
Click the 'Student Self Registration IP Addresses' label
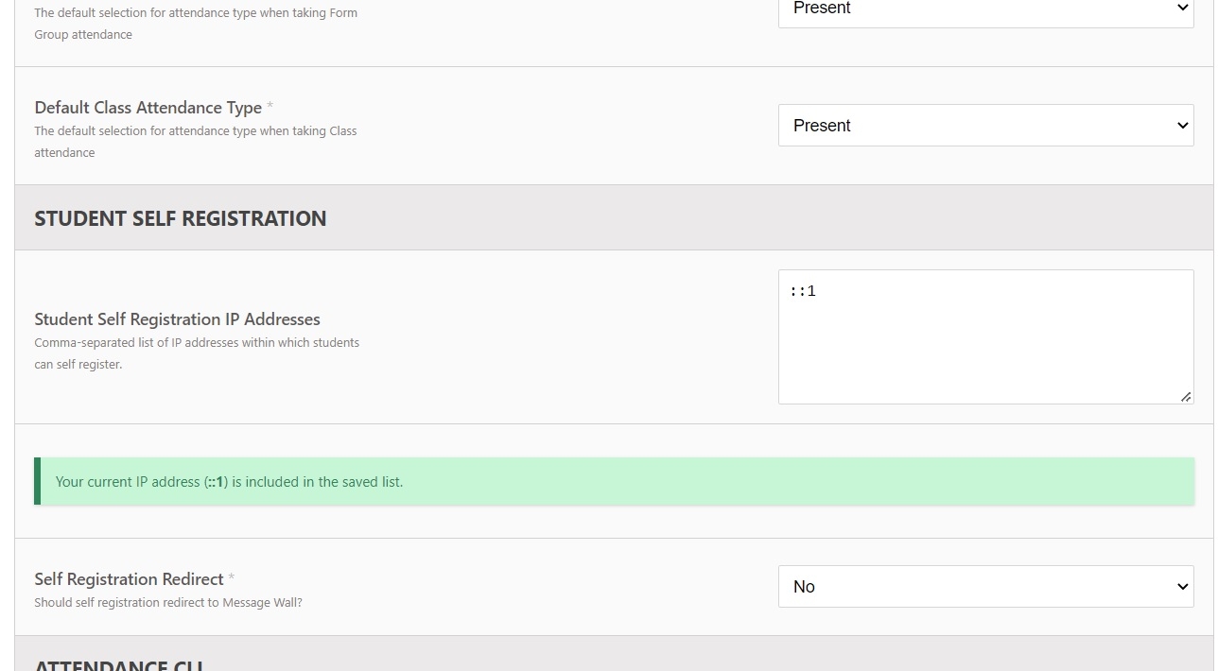pos(178,319)
